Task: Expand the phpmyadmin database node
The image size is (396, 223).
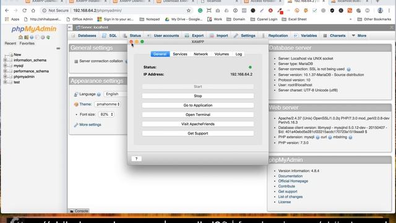Action: [5, 77]
